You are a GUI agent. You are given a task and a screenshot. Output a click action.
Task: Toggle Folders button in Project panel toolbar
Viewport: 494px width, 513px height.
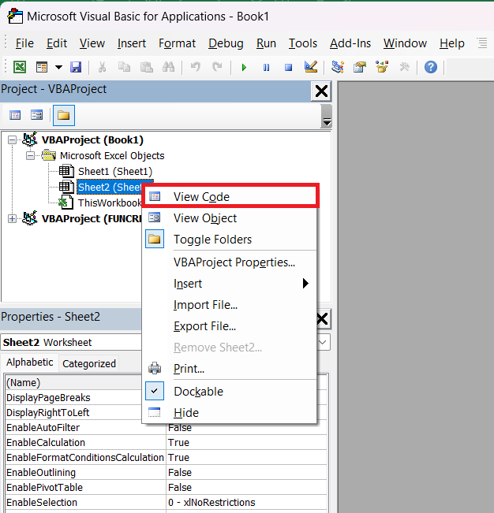tap(64, 115)
